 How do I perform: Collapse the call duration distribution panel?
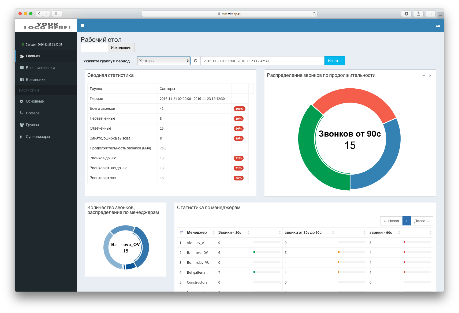tap(424, 76)
